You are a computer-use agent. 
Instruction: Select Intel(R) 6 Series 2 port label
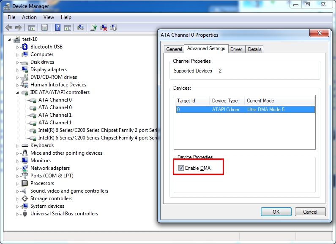click(x=98, y=130)
